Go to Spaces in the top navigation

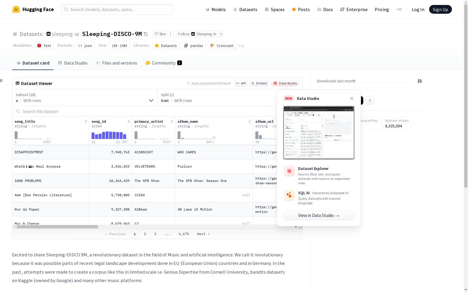pos(275,9)
